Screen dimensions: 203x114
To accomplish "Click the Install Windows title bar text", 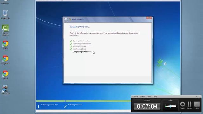I will 78,20.
